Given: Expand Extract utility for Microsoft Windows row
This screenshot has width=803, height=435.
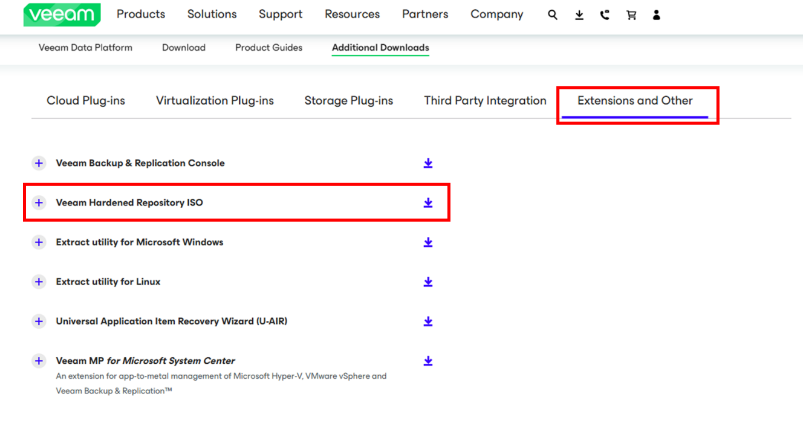Looking at the screenshot, I should tap(39, 242).
